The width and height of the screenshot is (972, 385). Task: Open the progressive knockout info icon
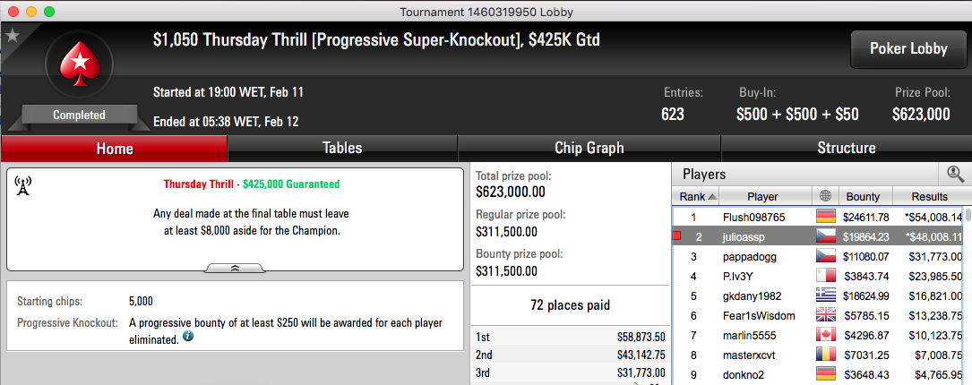[188, 338]
